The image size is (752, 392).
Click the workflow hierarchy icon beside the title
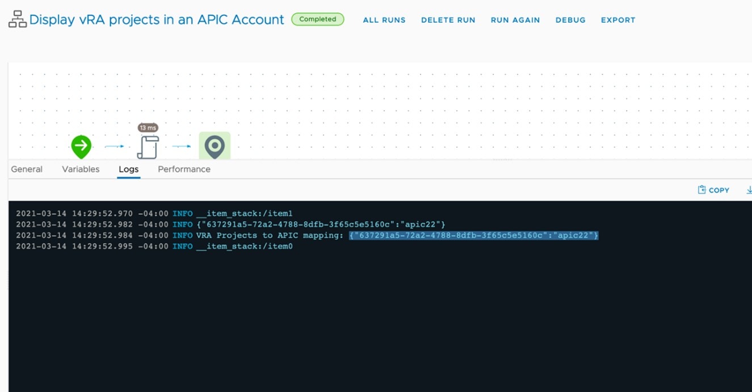pyautogui.click(x=18, y=19)
